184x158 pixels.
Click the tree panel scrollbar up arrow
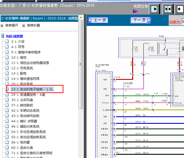click(81, 17)
